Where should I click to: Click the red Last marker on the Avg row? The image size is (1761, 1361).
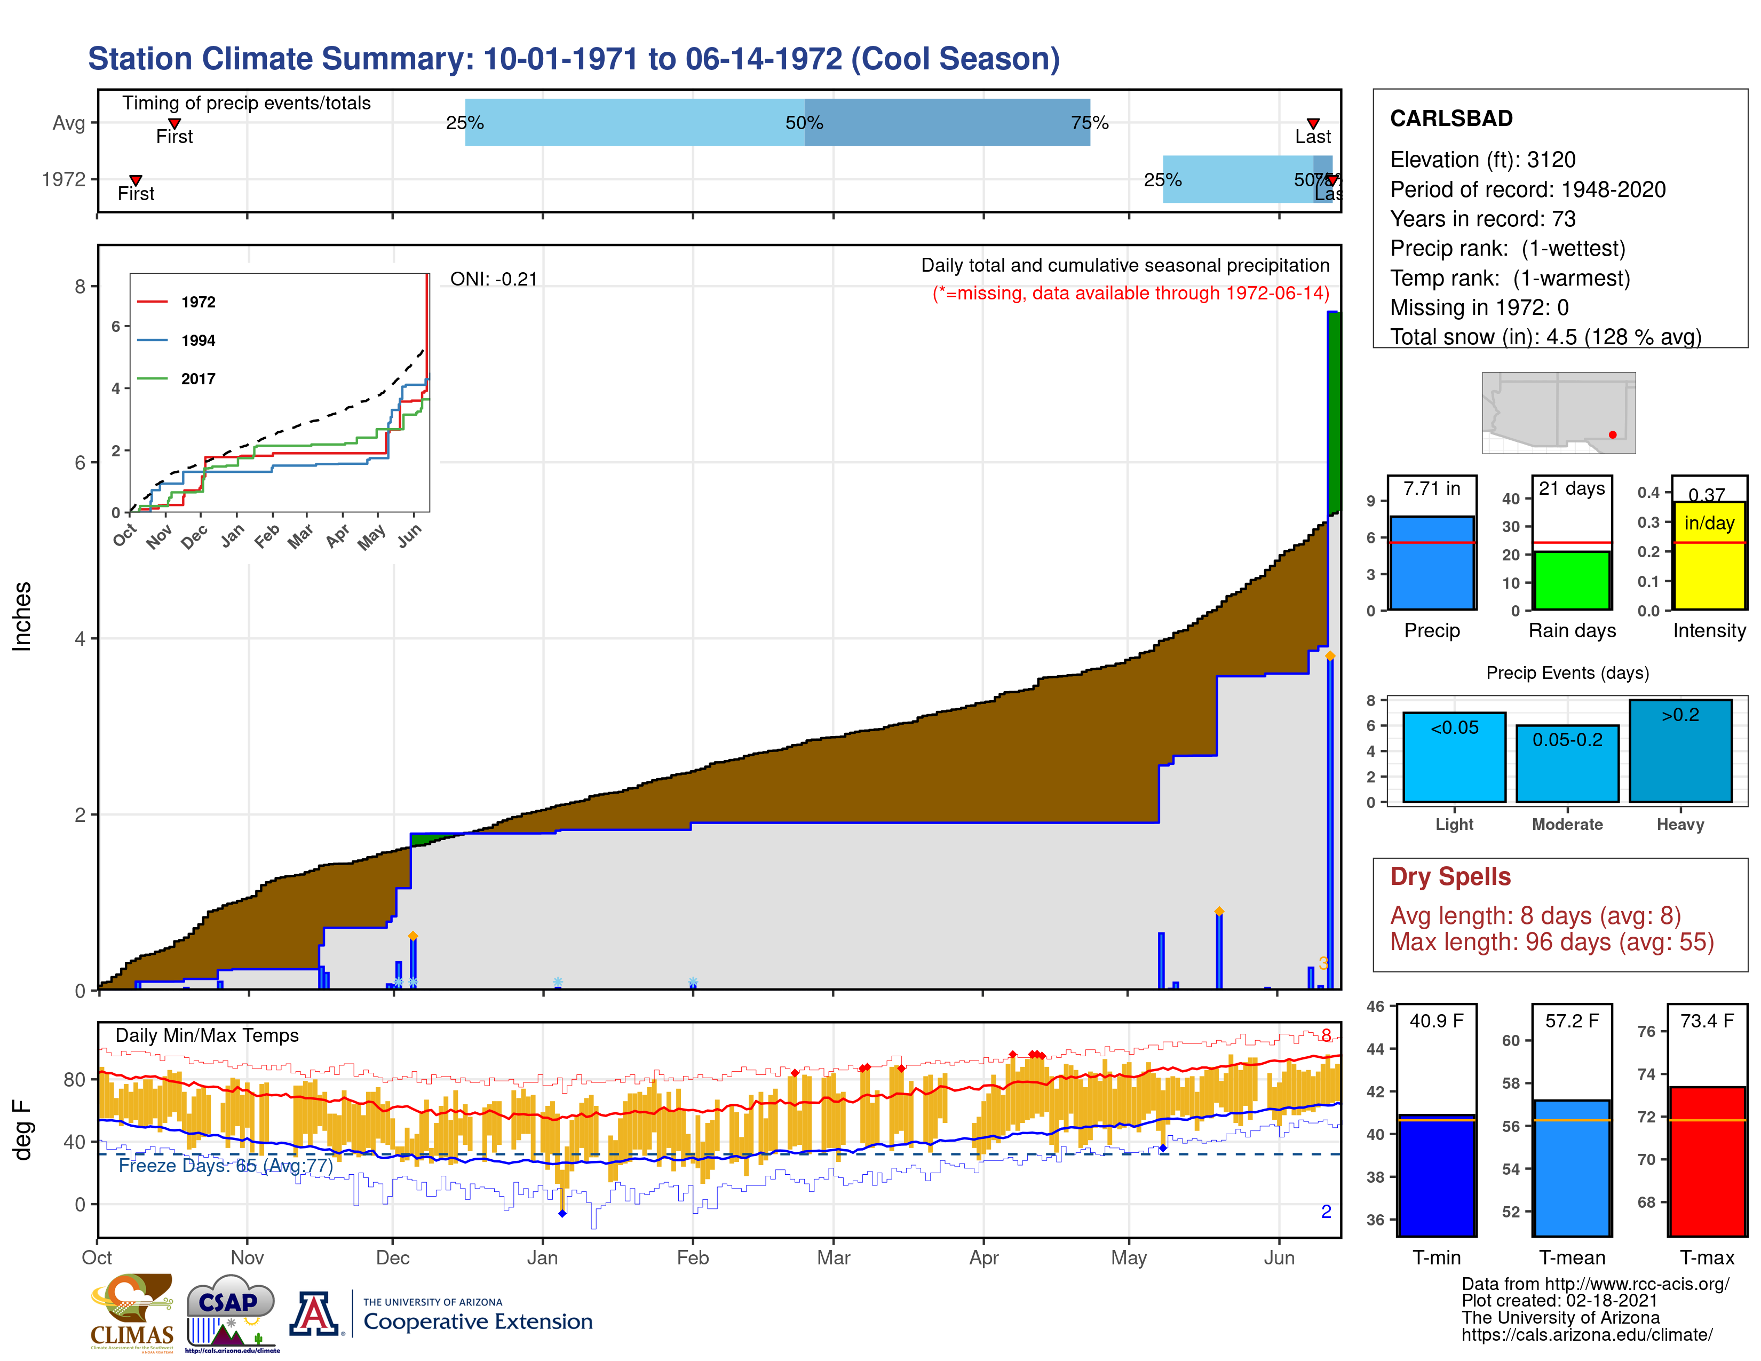click(x=1313, y=123)
